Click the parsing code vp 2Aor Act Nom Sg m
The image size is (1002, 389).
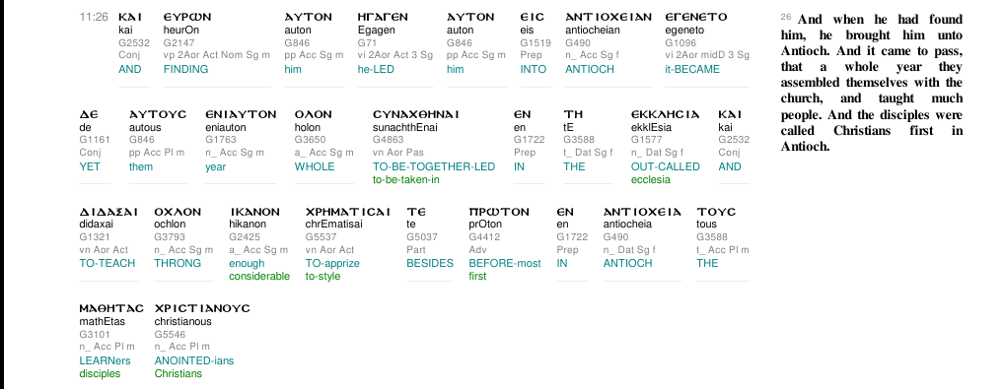pyautogui.click(x=217, y=55)
